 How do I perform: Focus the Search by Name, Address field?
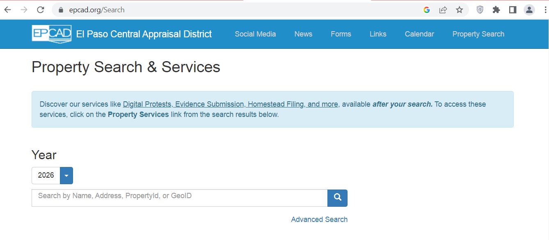[x=180, y=198]
